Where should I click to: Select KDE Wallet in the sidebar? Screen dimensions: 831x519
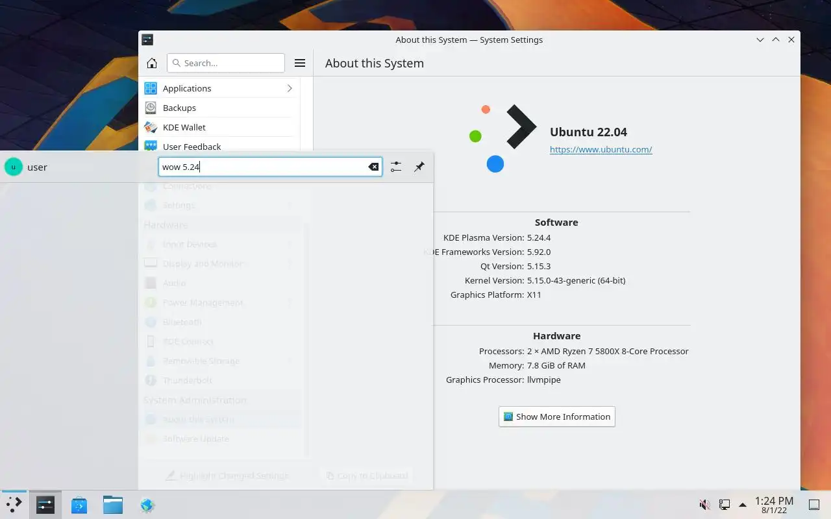pos(219,127)
